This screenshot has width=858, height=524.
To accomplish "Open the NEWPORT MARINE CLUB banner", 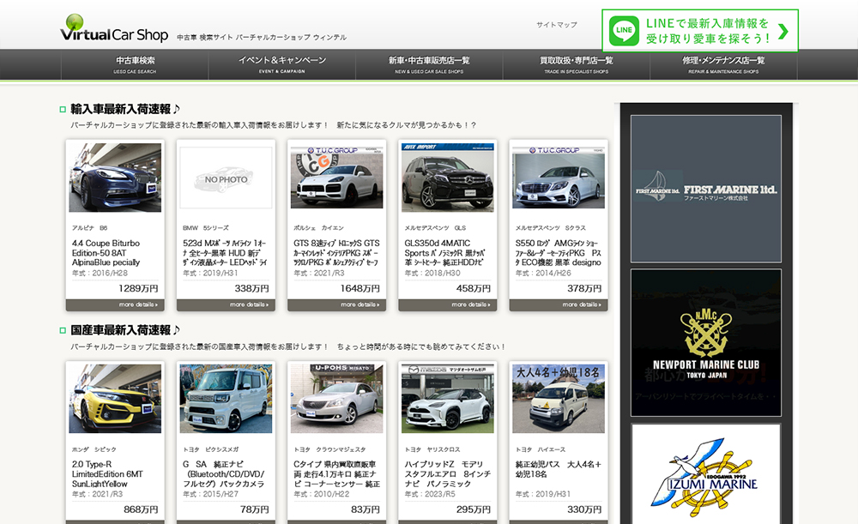I will [706, 342].
